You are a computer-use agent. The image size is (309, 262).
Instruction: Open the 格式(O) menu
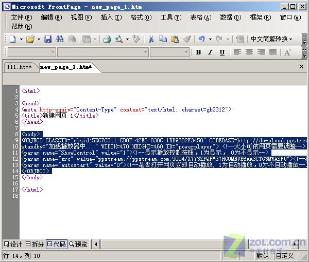click(141, 17)
